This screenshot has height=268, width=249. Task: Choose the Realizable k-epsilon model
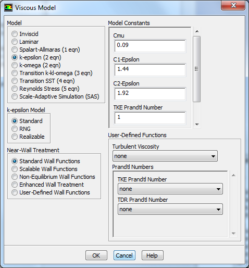pyautogui.click(x=15, y=137)
